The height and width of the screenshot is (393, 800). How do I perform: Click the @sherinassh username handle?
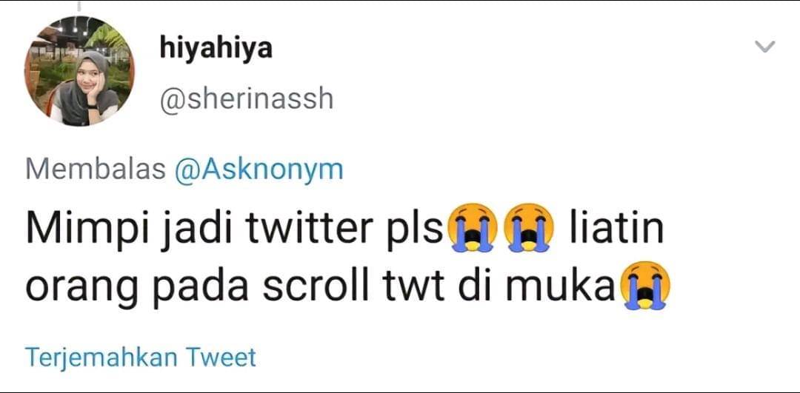tap(247, 98)
